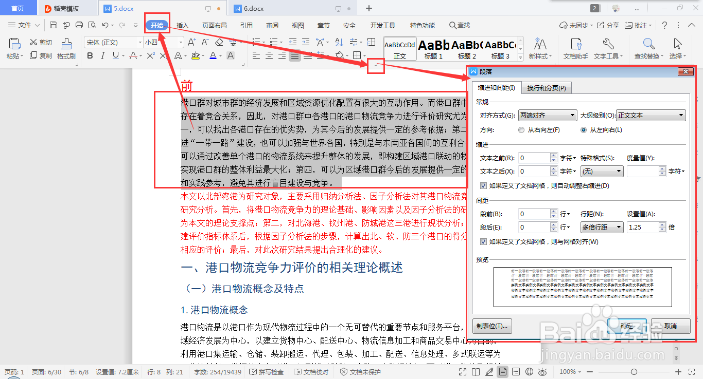The image size is (703, 379).
Task: Run 拼写检查 from the status bar
Action: [x=266, y=372]
